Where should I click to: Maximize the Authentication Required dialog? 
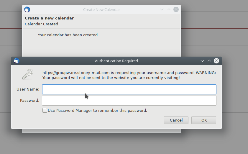(209, 61)
